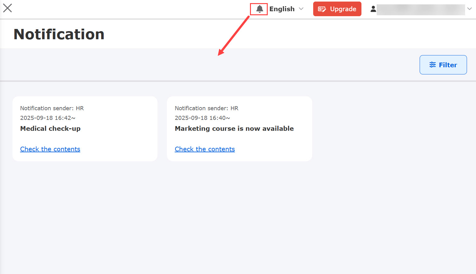The width and height of the screenshot is (476, 274).
Task: Select the Marketing course is now available title
Action: [234, 129]
